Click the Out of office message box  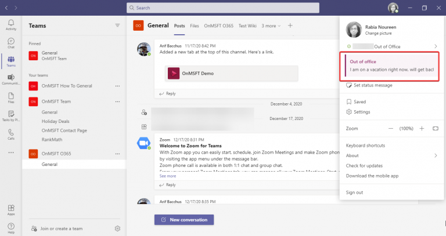pyautogui.click(x=389, y=66)
